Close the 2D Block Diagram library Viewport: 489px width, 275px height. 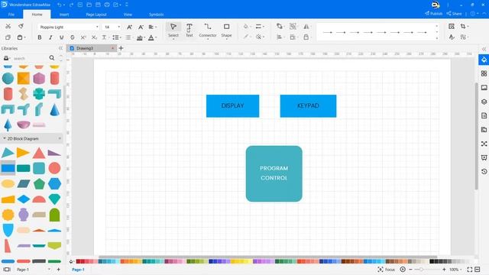click(60, 138)
